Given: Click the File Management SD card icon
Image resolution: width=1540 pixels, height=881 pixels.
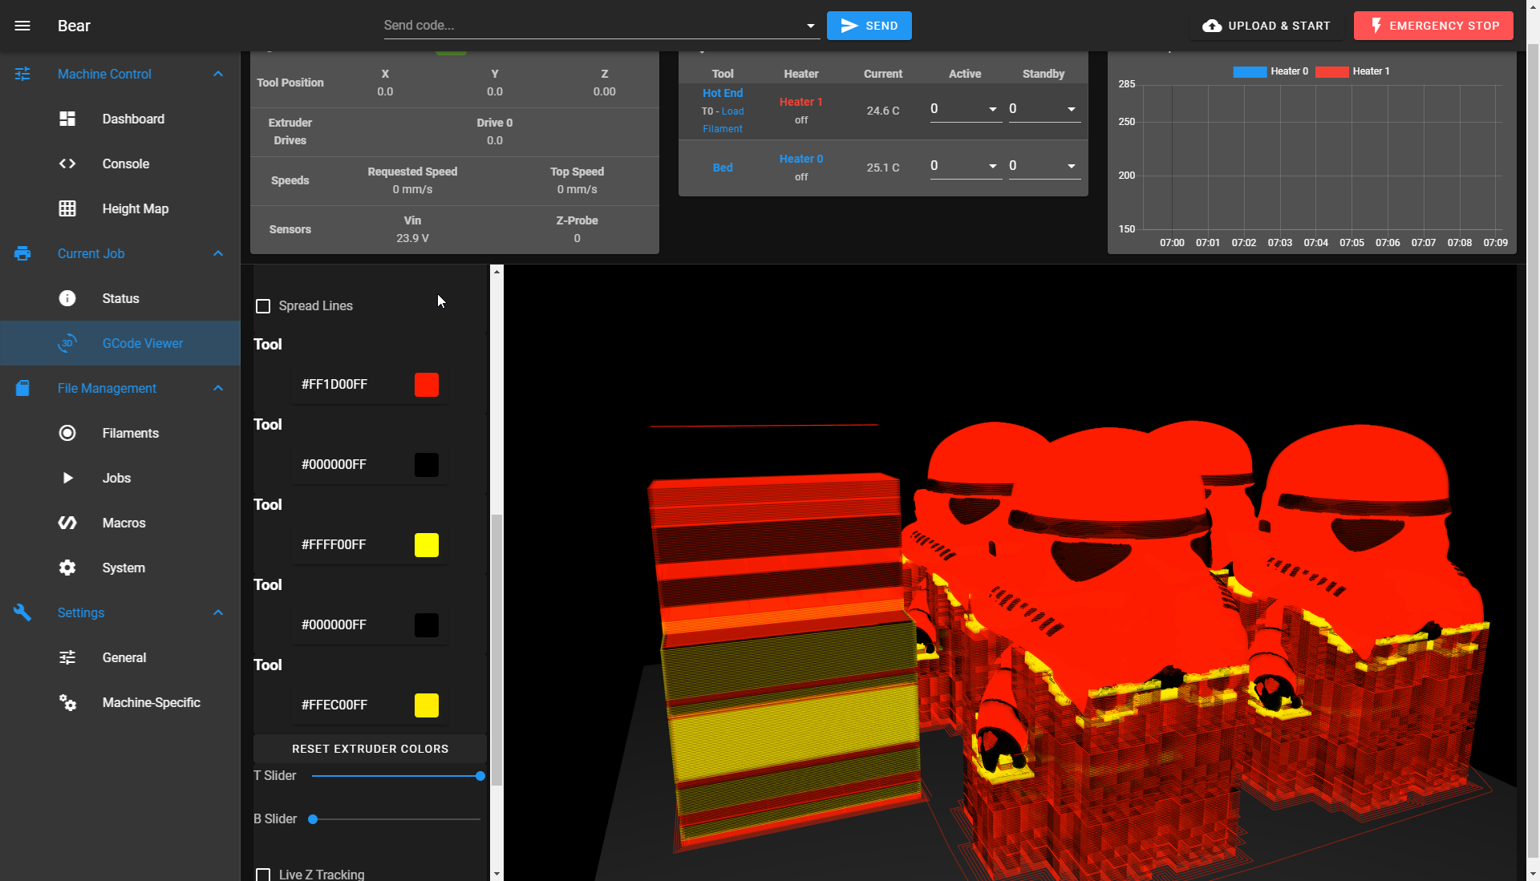Looking at the screenshot, I should pyautogui.click(x=22, y=388).
